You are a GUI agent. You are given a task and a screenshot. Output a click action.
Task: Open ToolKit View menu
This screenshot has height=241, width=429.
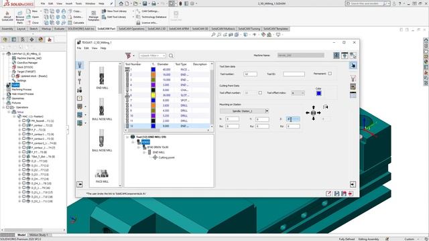tap(95, 48)
